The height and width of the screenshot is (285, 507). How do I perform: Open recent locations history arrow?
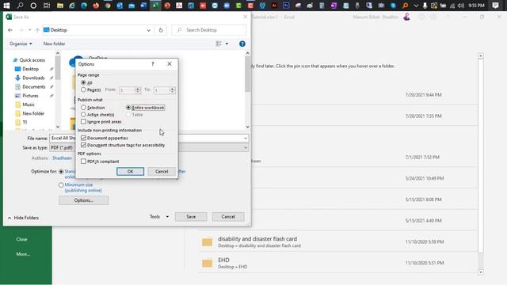[x=30, y=30]
